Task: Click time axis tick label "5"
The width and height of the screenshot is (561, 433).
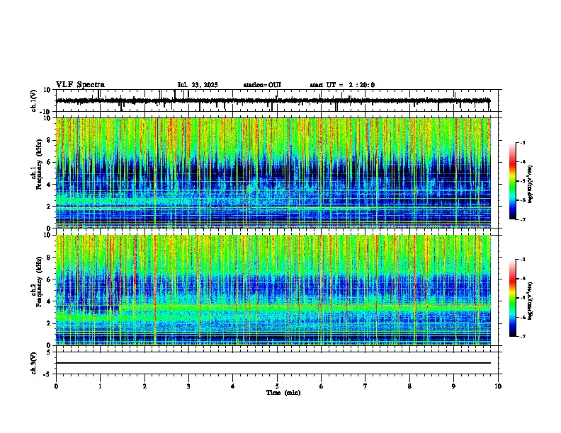Action: pos(277,386)
